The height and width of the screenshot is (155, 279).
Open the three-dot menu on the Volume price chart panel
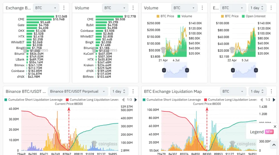point(202,8)
